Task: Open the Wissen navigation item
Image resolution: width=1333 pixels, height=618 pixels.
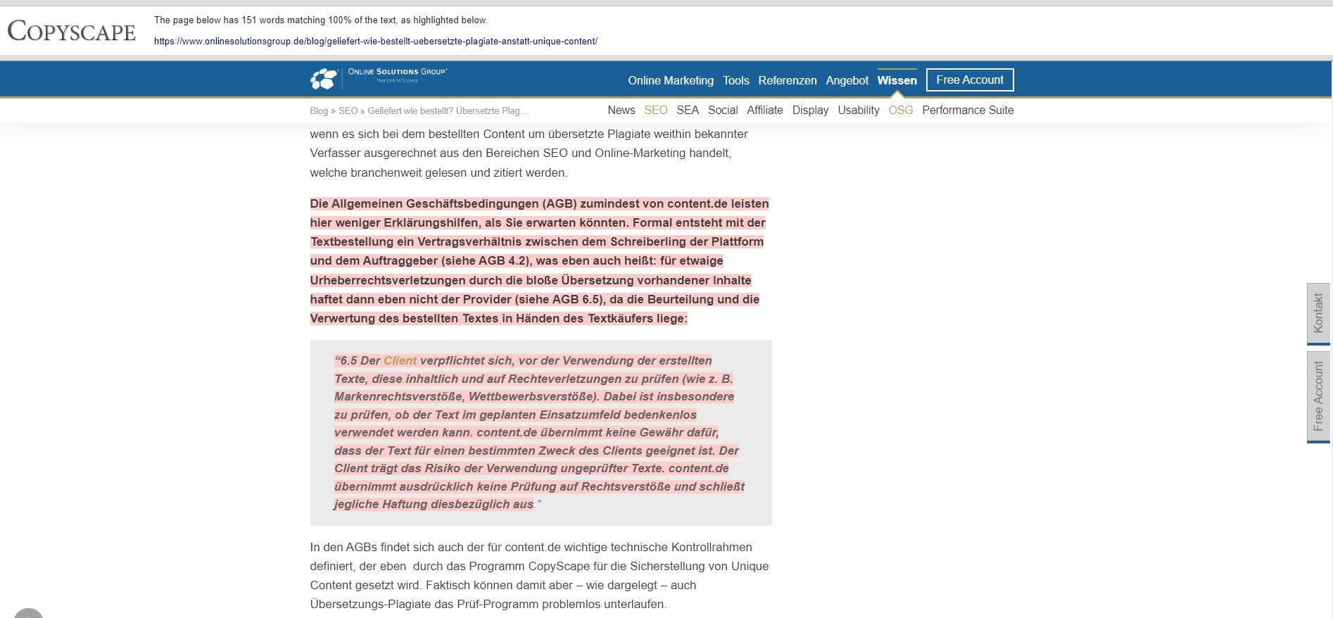Action: [x=897, y=80]
